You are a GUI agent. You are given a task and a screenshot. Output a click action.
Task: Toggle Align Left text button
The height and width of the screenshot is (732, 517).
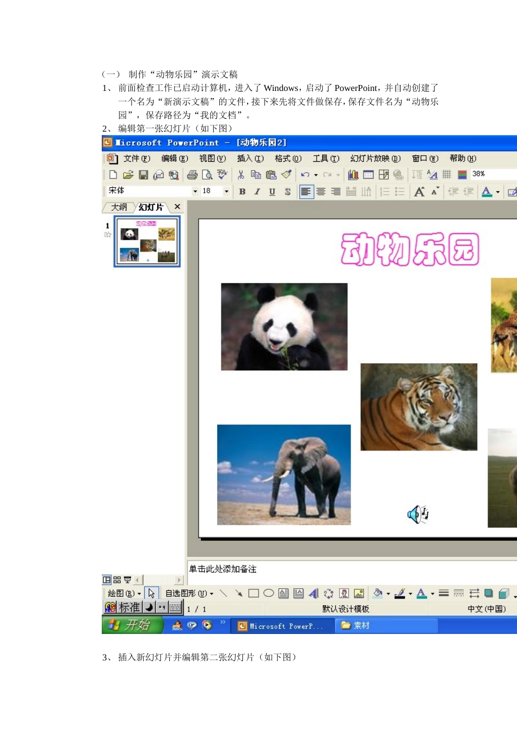click(306, 192)
